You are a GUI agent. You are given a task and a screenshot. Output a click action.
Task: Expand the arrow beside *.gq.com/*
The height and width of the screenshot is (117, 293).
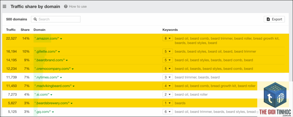[x=53, y=112]
